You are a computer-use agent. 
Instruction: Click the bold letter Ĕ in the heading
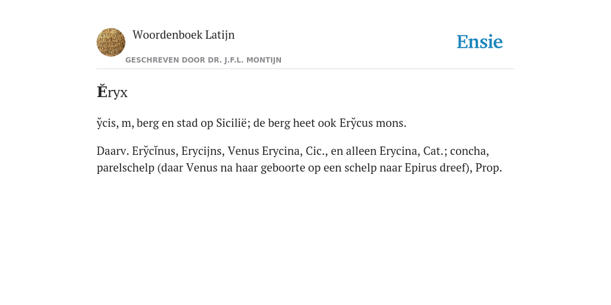pyautogui.click(x=101, y=92)
